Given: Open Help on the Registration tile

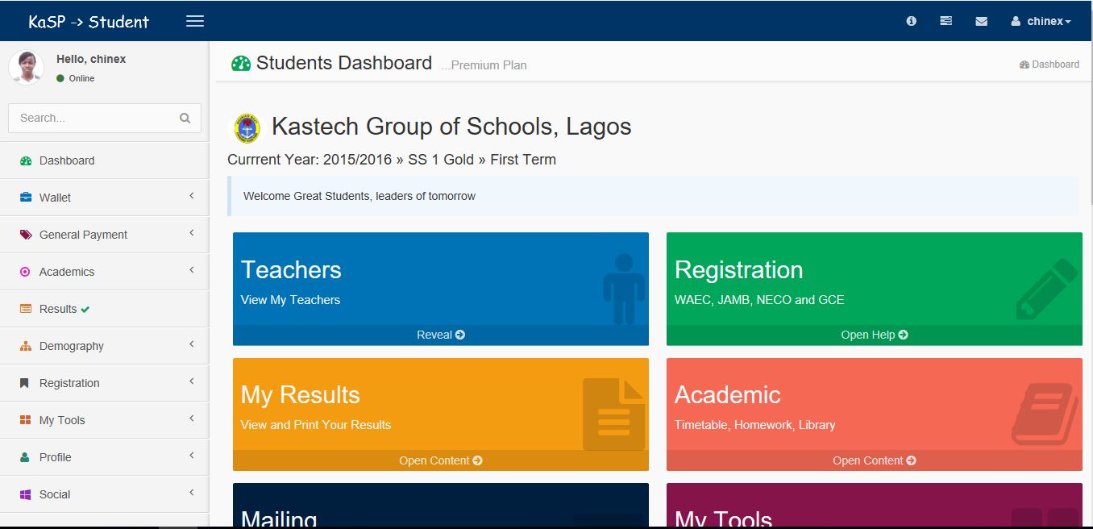Looking at the screenshot, I should point(875,334).
